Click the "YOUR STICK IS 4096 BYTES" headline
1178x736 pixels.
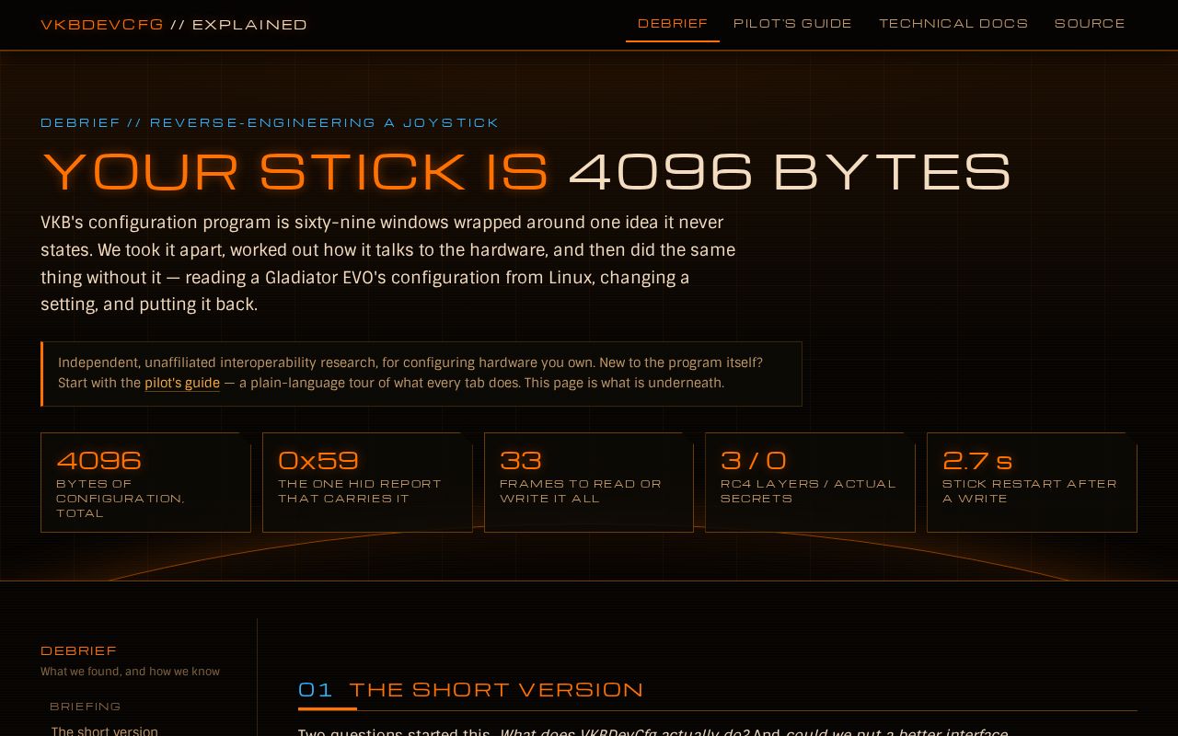click(x=526, y=171)
